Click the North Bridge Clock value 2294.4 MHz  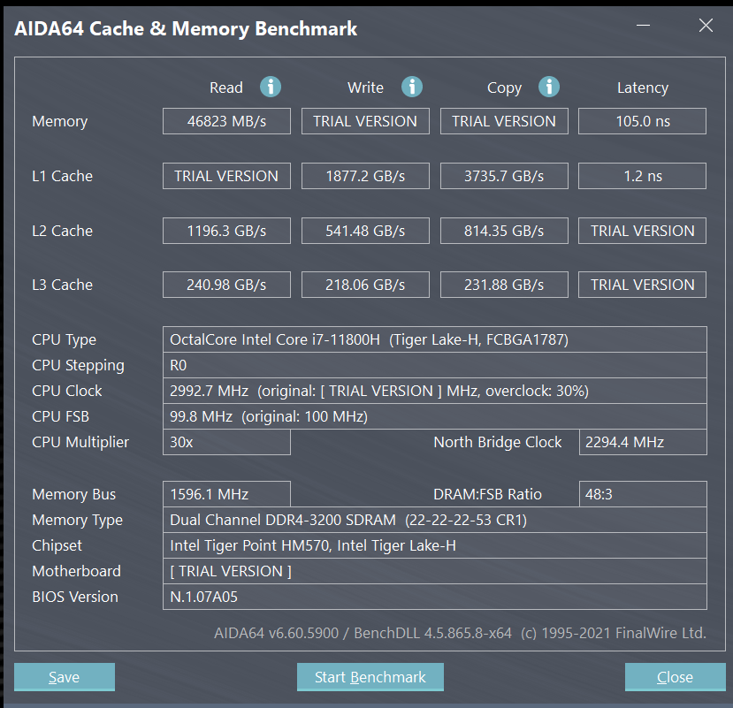click(x=643, y=442)
